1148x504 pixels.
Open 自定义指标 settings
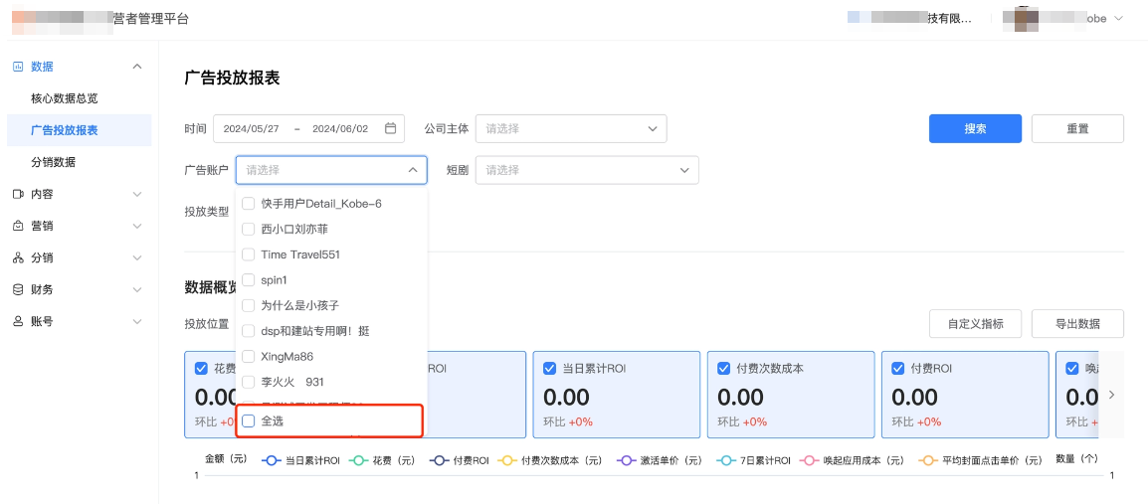point(975,323)
